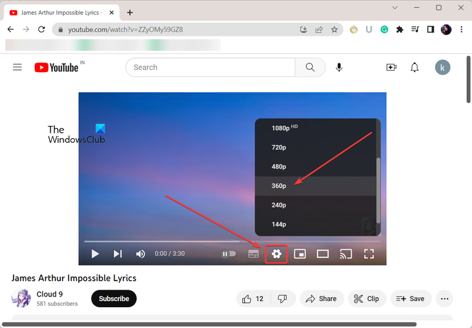Open player settings gear

276,254
